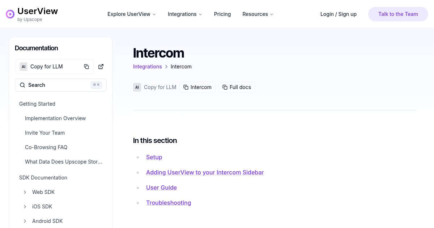The height and width of the screenshot is (228, 434).
Task: Click the Intercom breadcrumb current page text
Action: pyautogui.click(x=181, y=67)
